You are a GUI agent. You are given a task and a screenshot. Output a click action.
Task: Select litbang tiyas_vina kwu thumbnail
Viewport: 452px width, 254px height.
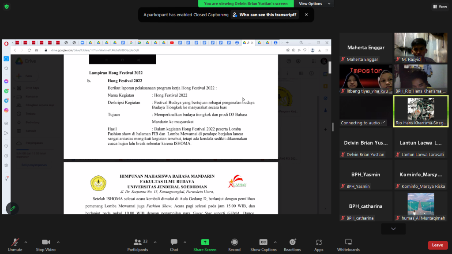point(366,79)
